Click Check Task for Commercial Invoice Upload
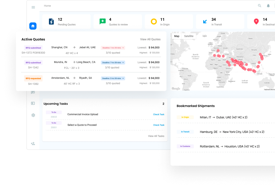275x188 pixels. pos(159,114)
